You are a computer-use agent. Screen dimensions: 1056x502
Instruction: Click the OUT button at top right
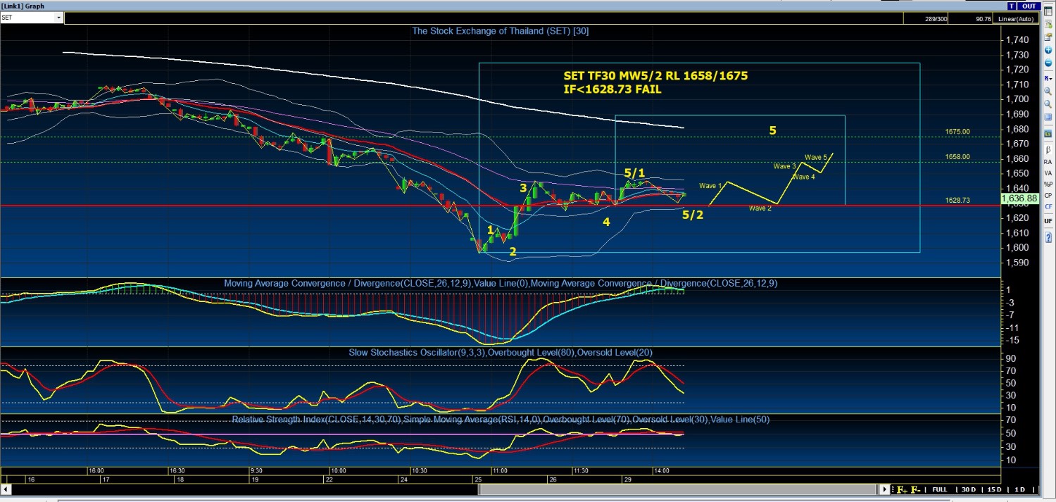(x=1029, y=6)
